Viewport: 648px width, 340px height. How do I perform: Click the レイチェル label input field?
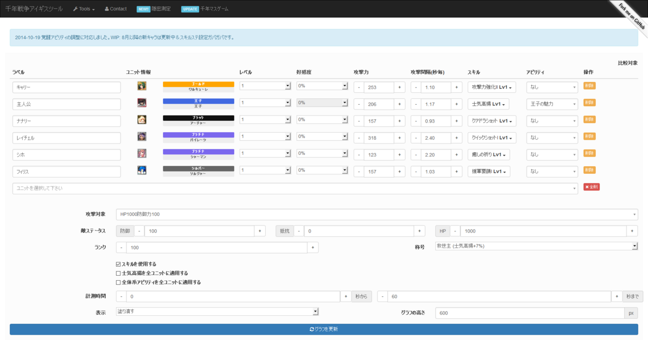pos(66,138)
